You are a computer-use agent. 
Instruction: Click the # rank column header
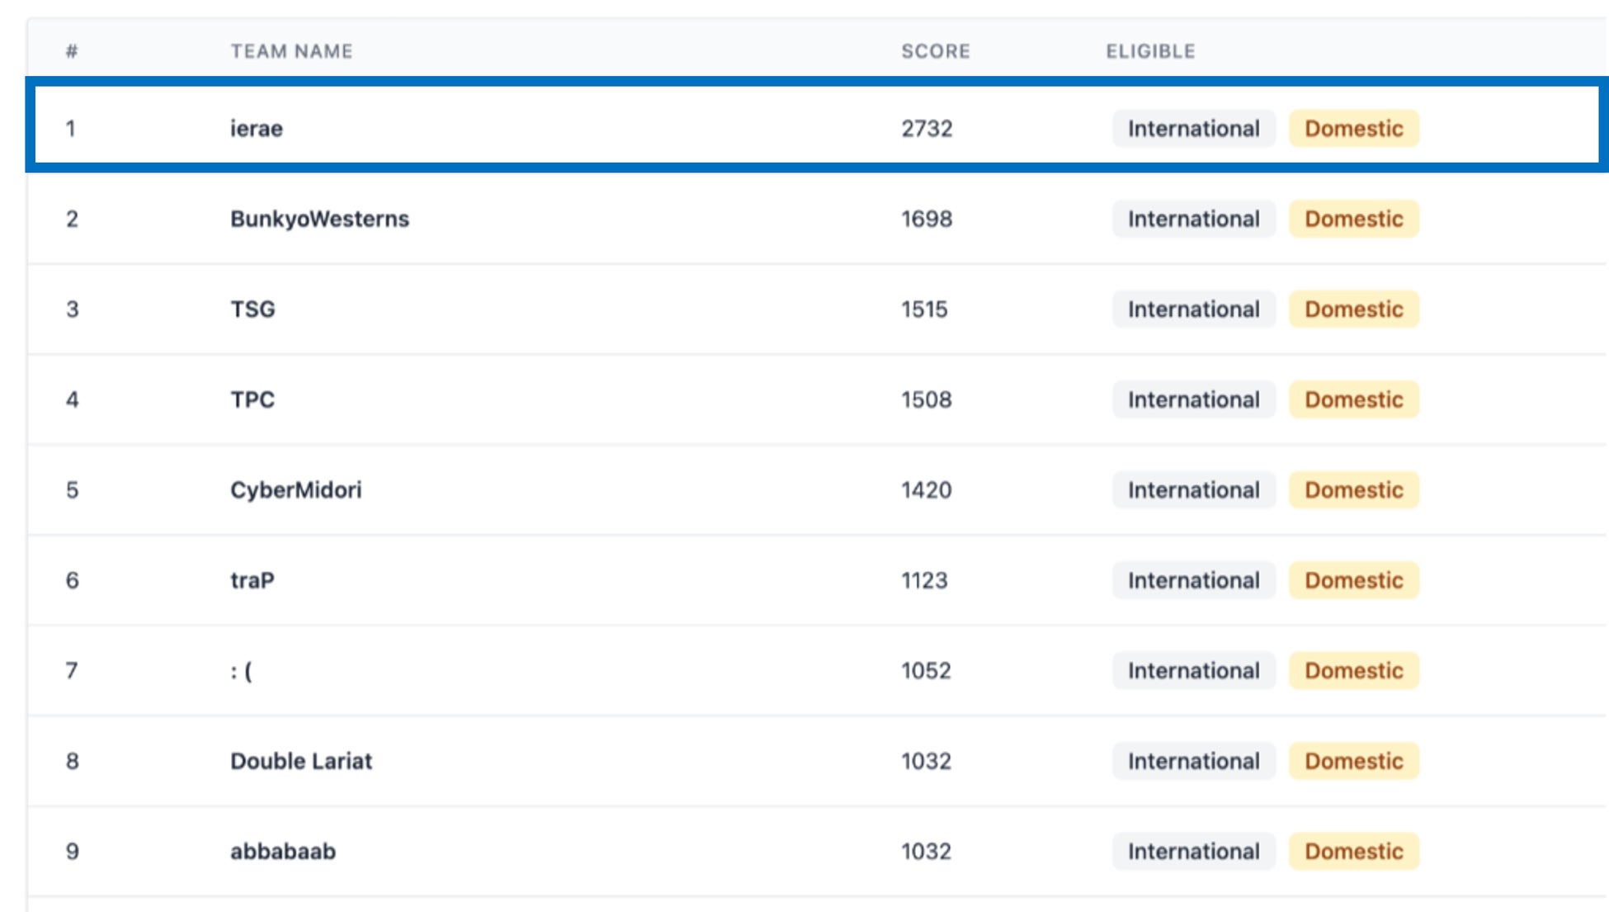tap(72, 51)
